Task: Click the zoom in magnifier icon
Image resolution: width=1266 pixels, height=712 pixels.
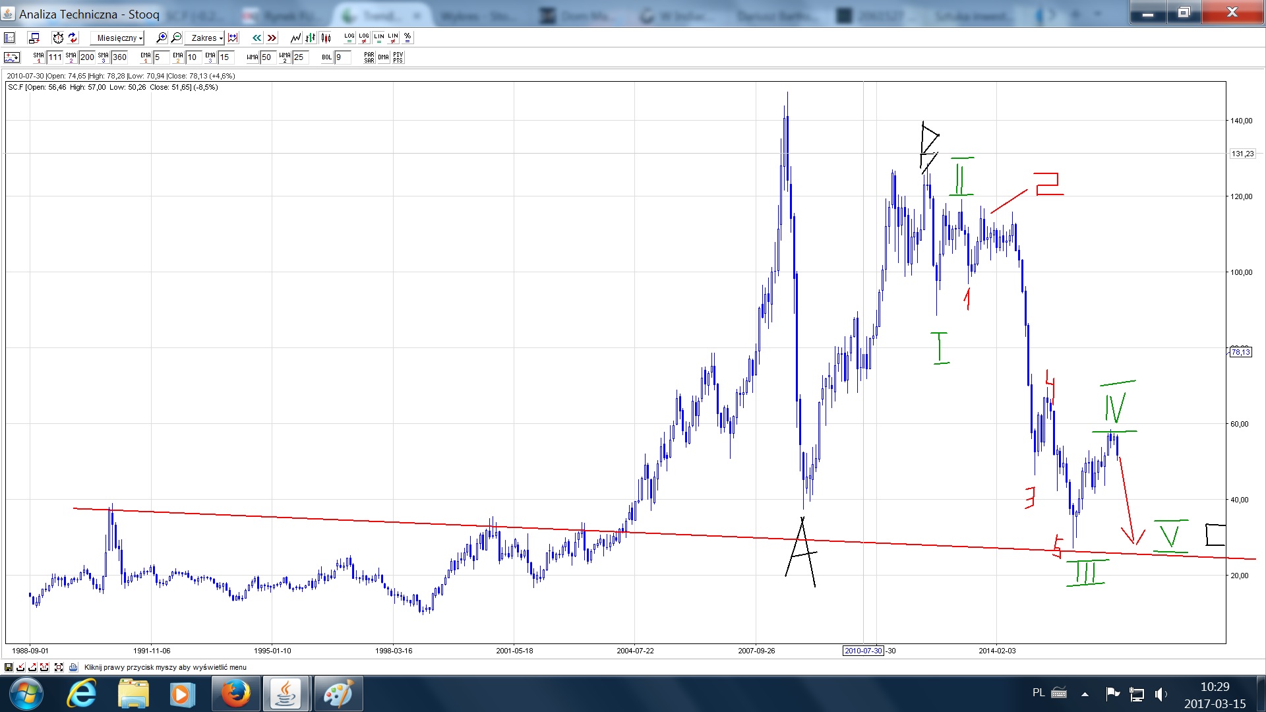Action: click(x=161, y=38)
